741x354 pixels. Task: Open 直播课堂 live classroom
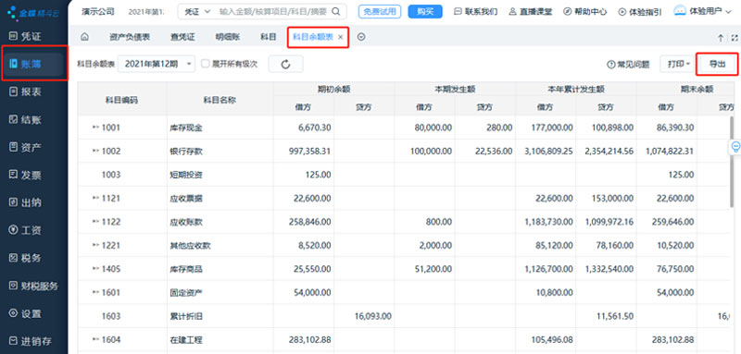coord(530,12)
